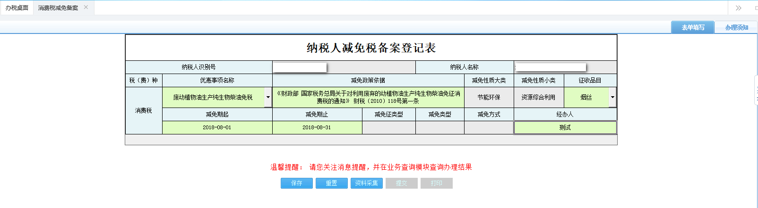Expand the 征收品目 dropdown arrow

[612, 98]
